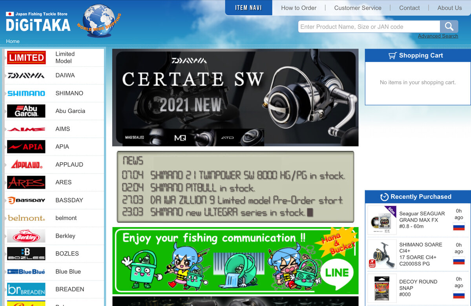Click the LINE logo on green banner

click(337, 273)
